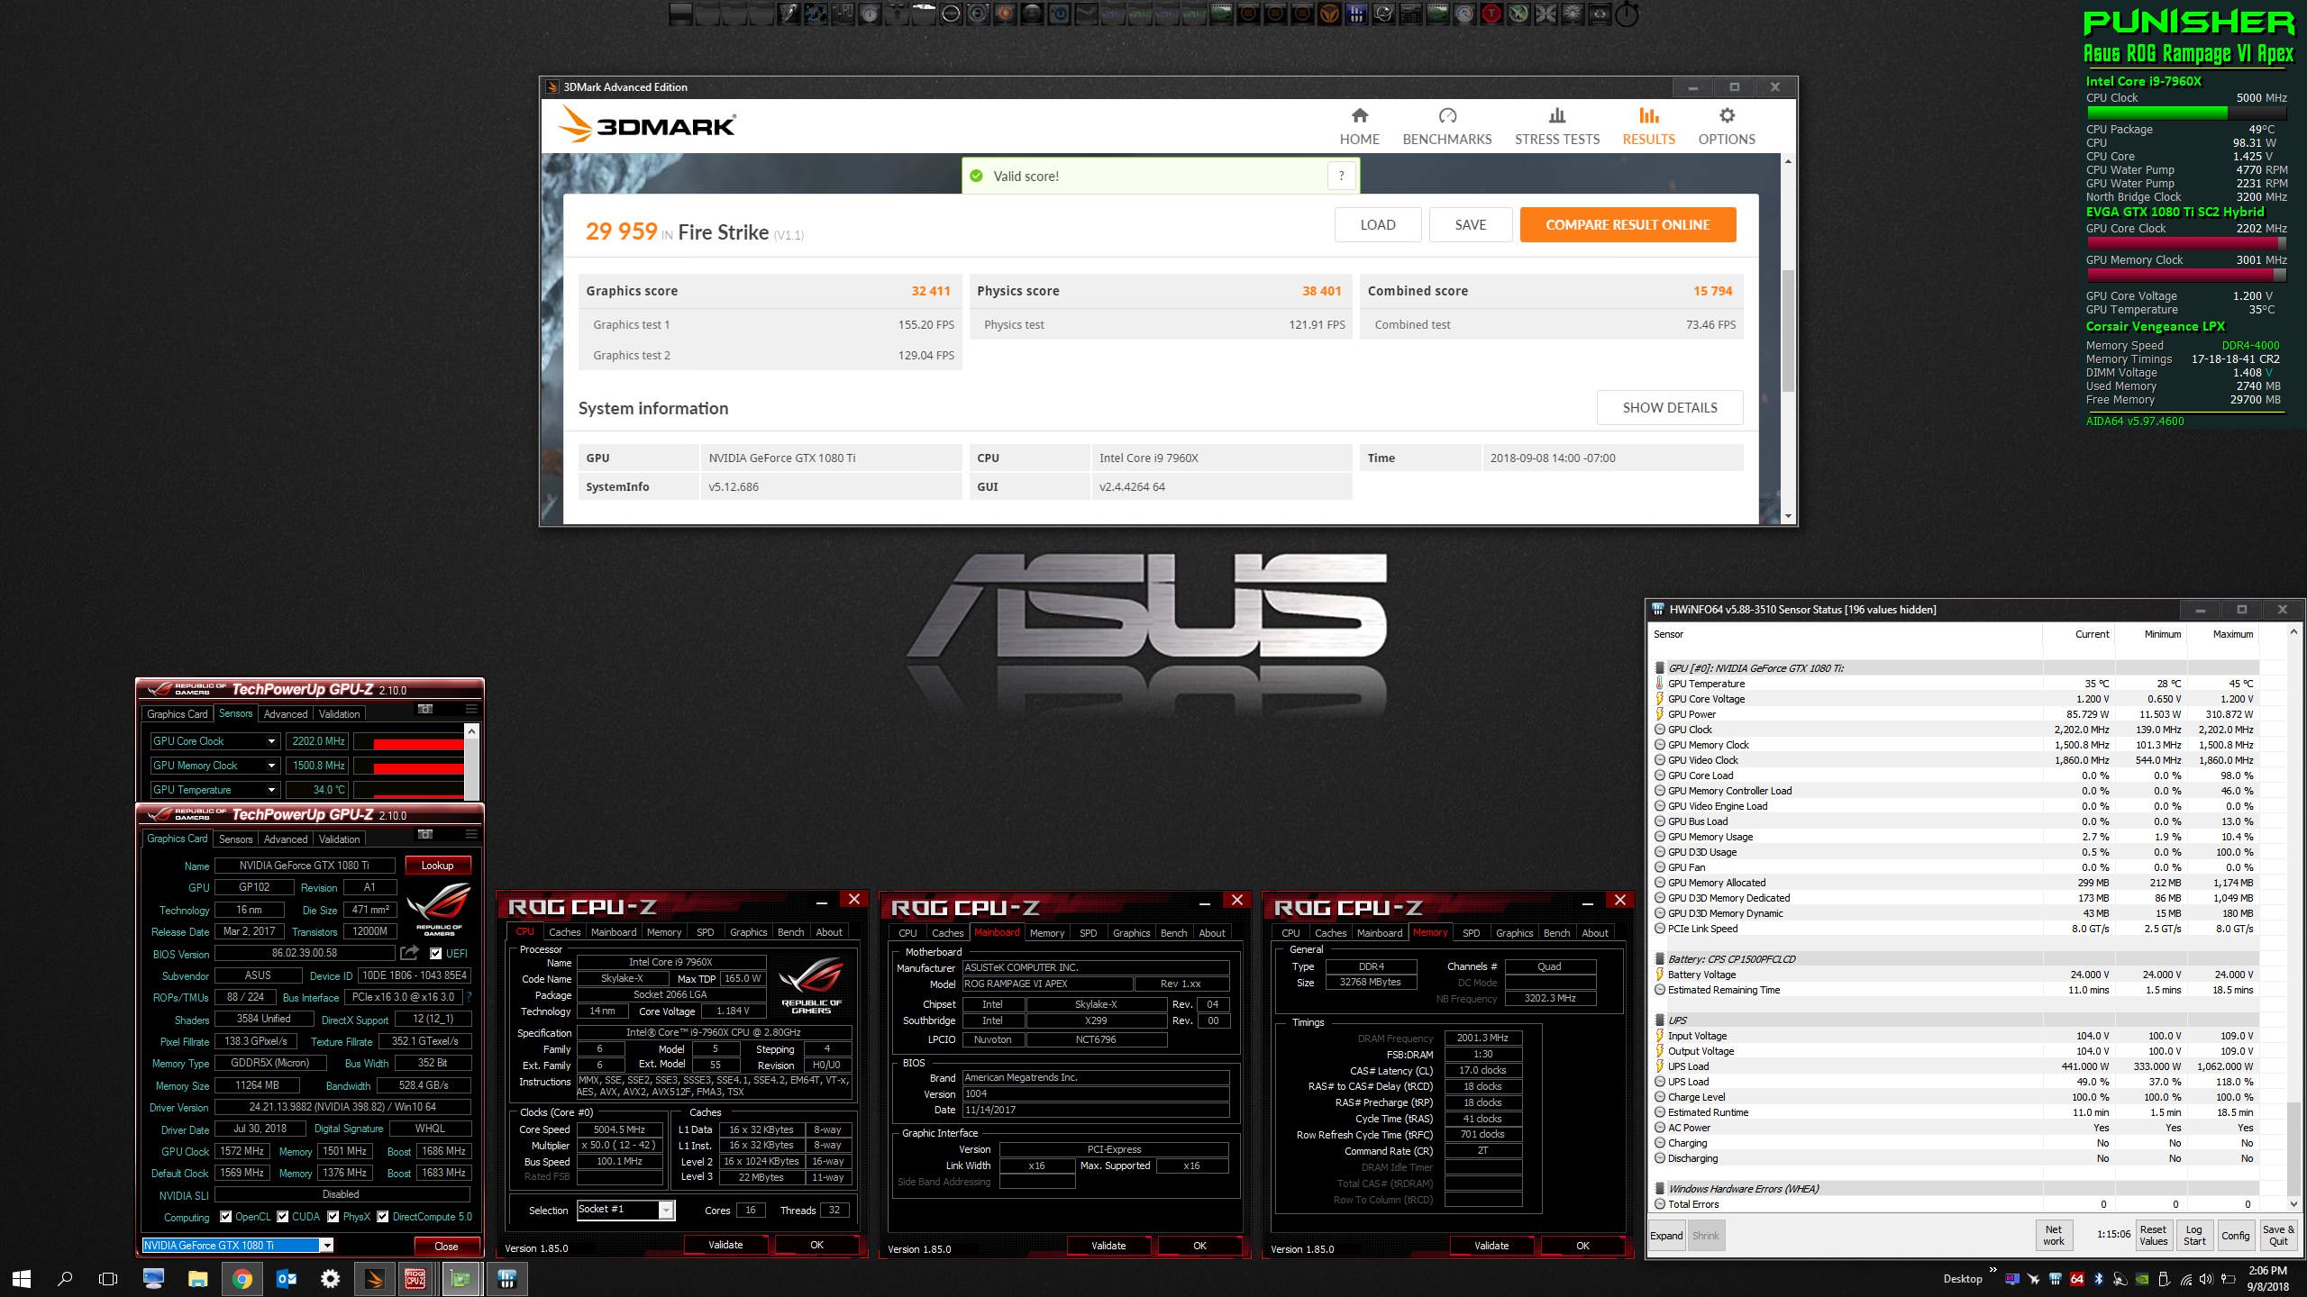Open taskbar Search magnifier
Image resolution: width=2307 pixels, height=1297 pixels.
pos(65,1279)
